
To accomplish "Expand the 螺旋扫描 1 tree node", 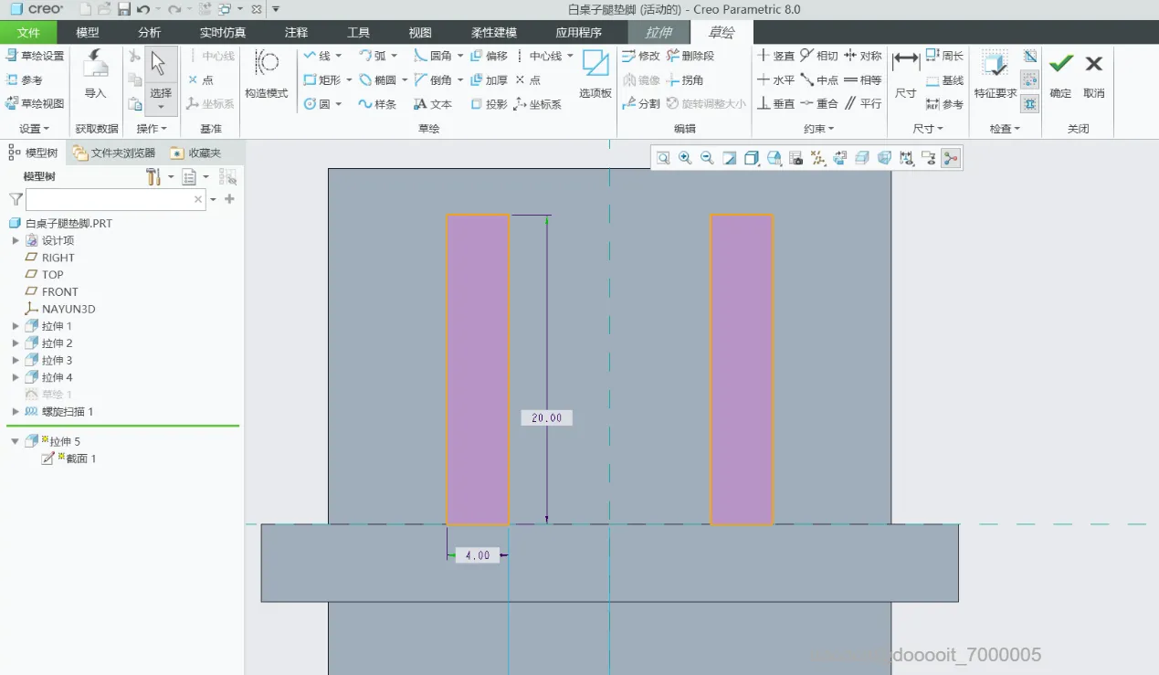I will coord(16,412).
